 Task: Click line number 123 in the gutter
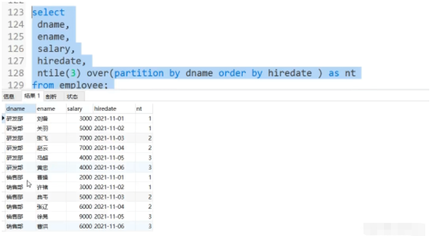coord(15,13)
